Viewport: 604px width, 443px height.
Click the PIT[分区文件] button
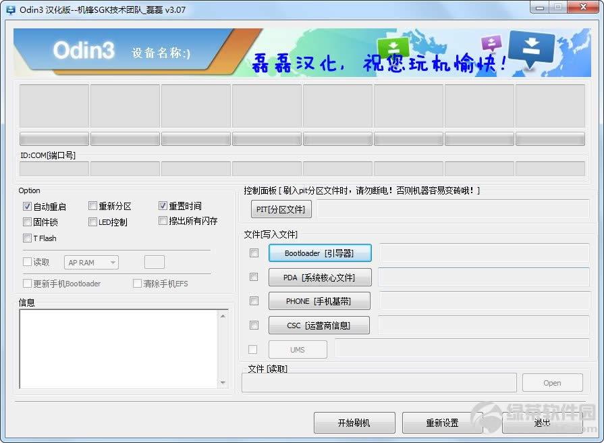tap(281, 209)
